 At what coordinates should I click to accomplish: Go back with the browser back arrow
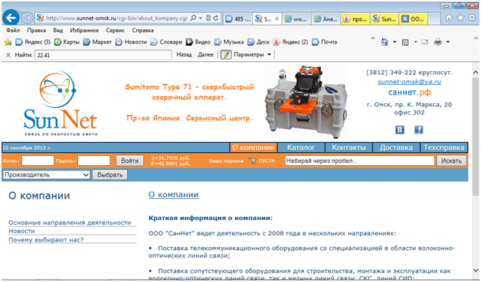pyautogui.click(x=11, y=18)
